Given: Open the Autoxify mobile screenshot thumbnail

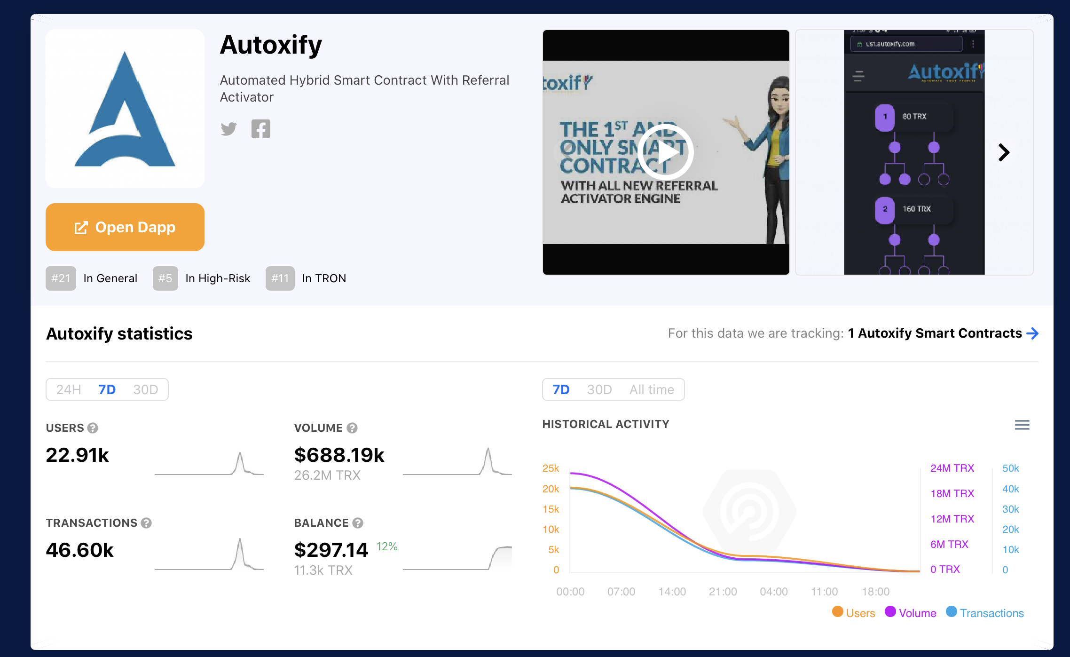Looking at the screenshot, I should coord(914,152).
